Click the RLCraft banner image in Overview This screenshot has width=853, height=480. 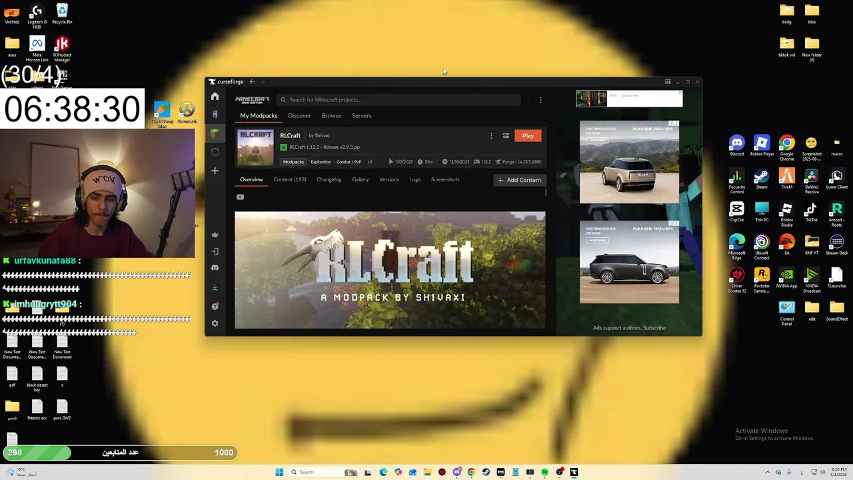coord(390,270)
